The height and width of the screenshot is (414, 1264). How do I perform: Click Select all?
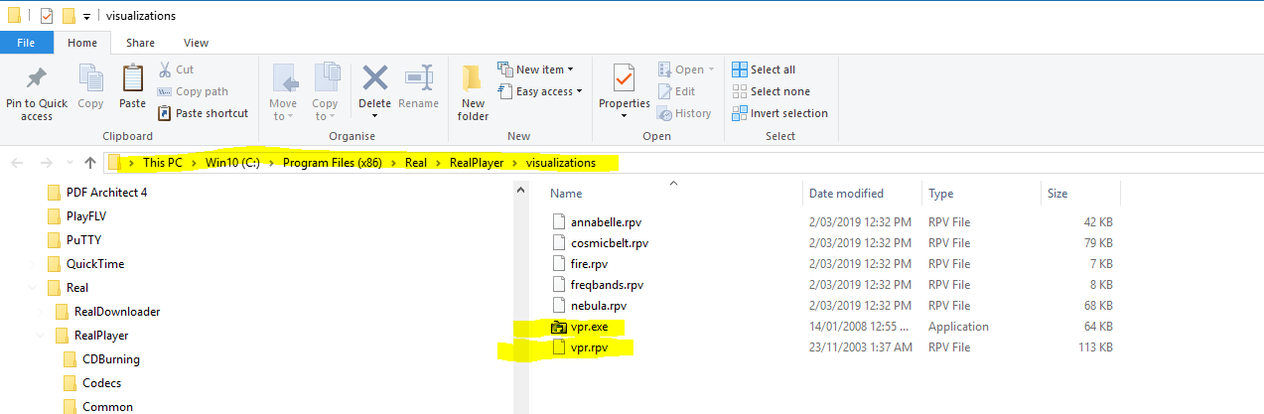(x=764, y=69)
